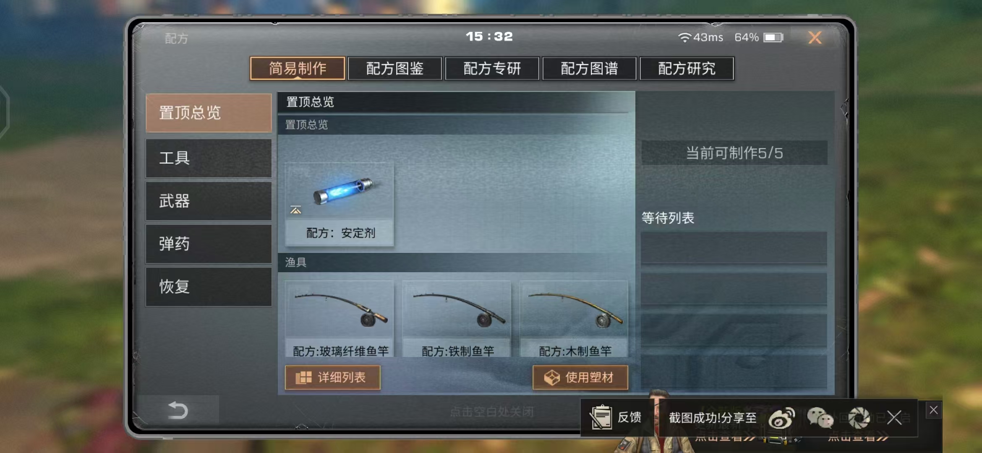Click the 使用塑材 button
This screenshot has width=982, height=453.
(x=580, y=377)
